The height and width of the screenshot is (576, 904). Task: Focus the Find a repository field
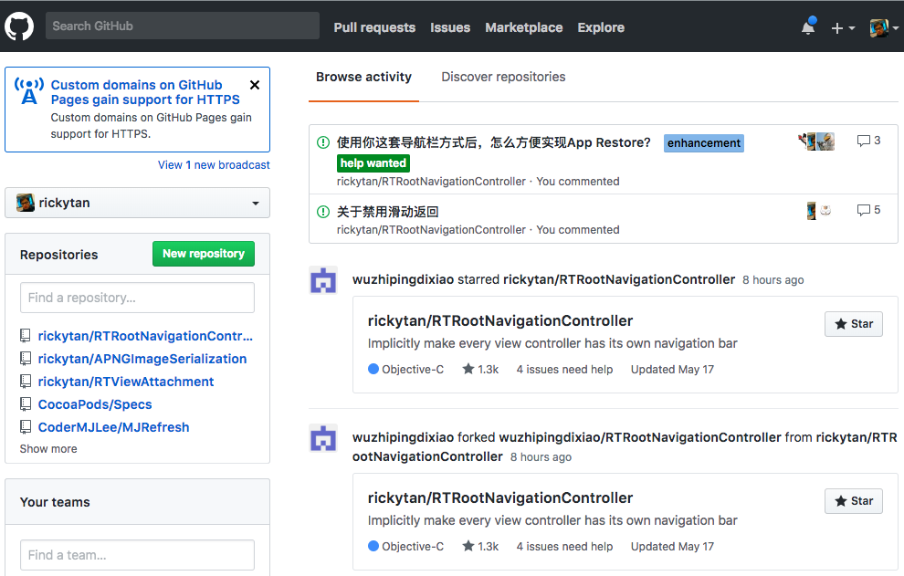[137, 298]
